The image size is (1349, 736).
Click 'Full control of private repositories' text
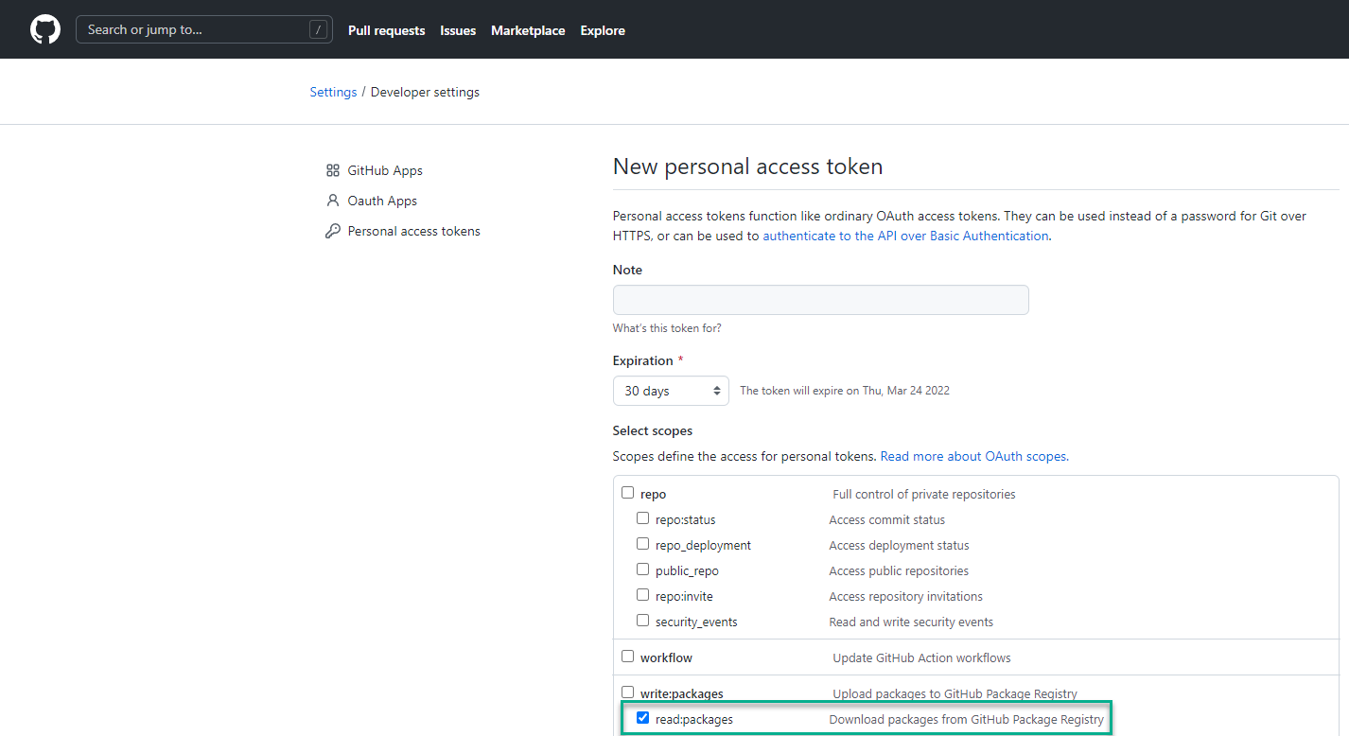924,494
